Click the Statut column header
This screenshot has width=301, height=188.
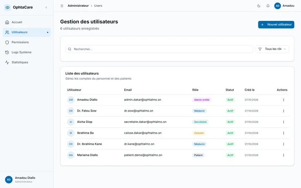[x=230, y=90]
